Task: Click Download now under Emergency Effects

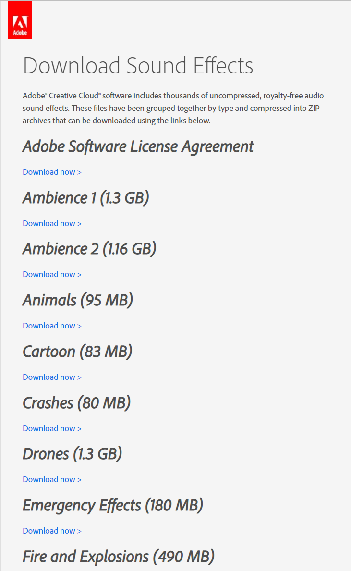Action: 52,531
